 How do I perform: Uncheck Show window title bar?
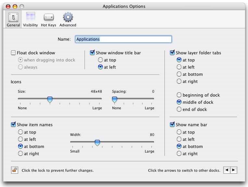click(x=92, y=53)
